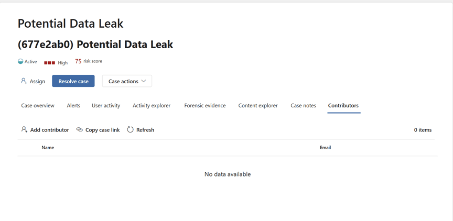Click the Copy case link chain icon
453x221 pixels.
[80, 130]
